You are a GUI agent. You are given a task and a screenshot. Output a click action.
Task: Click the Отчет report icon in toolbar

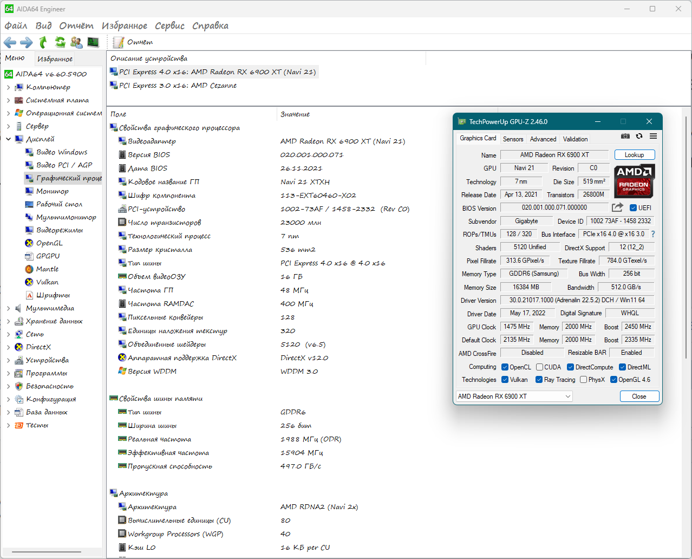point(119,42)
